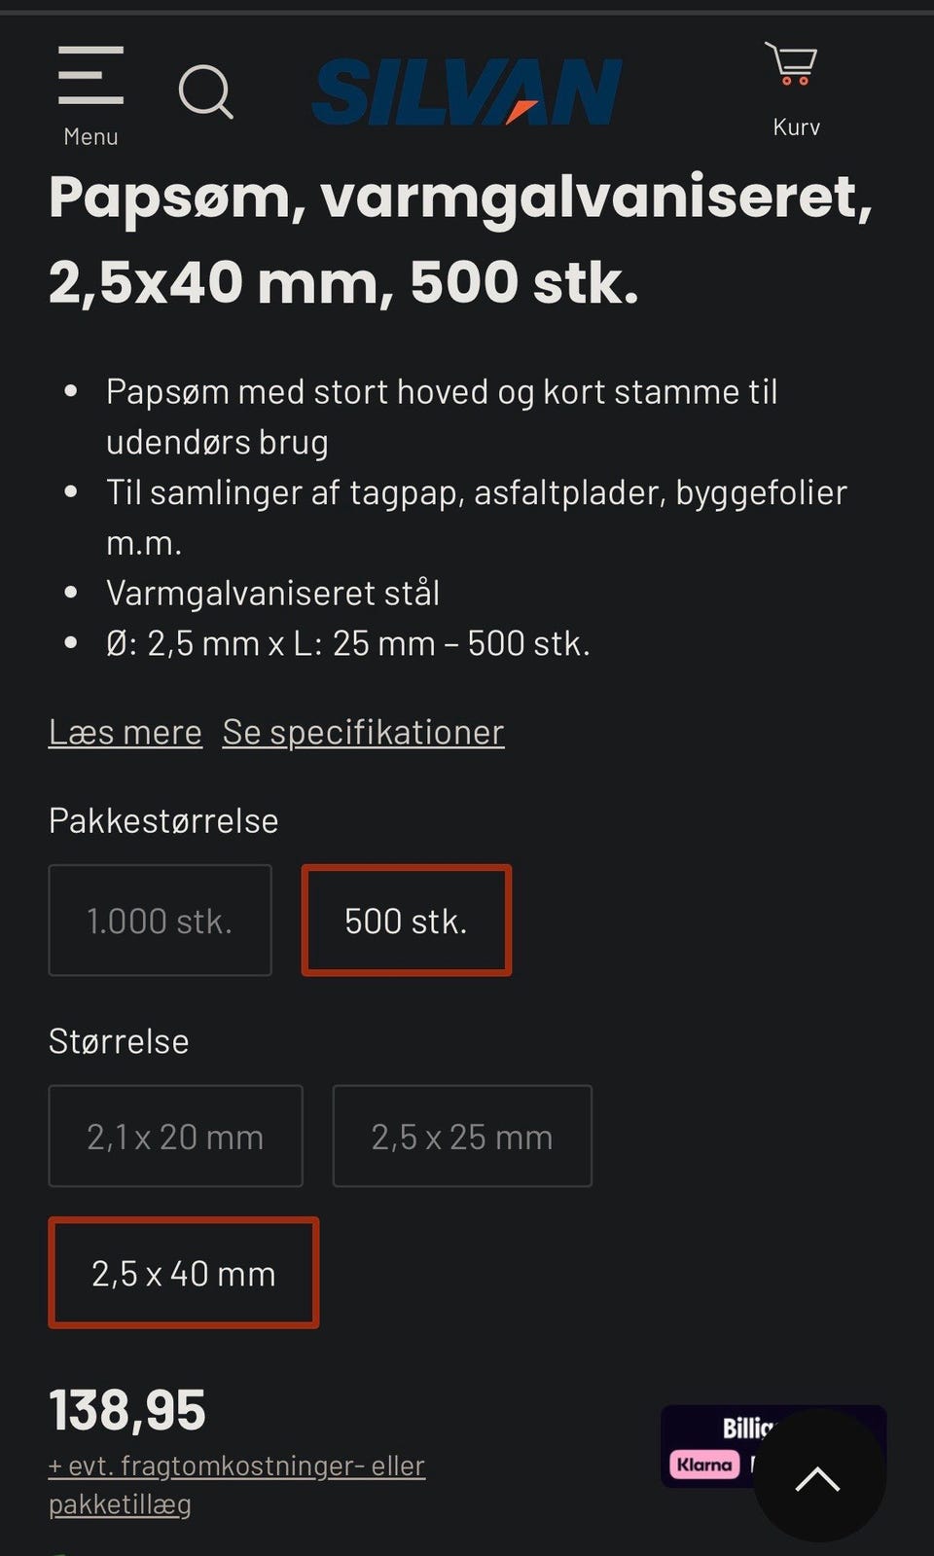The height and width of the screenshot is (1556, 934).
Task: Select the 1.000 stk. package size
Action: click(x=160, y=921)
